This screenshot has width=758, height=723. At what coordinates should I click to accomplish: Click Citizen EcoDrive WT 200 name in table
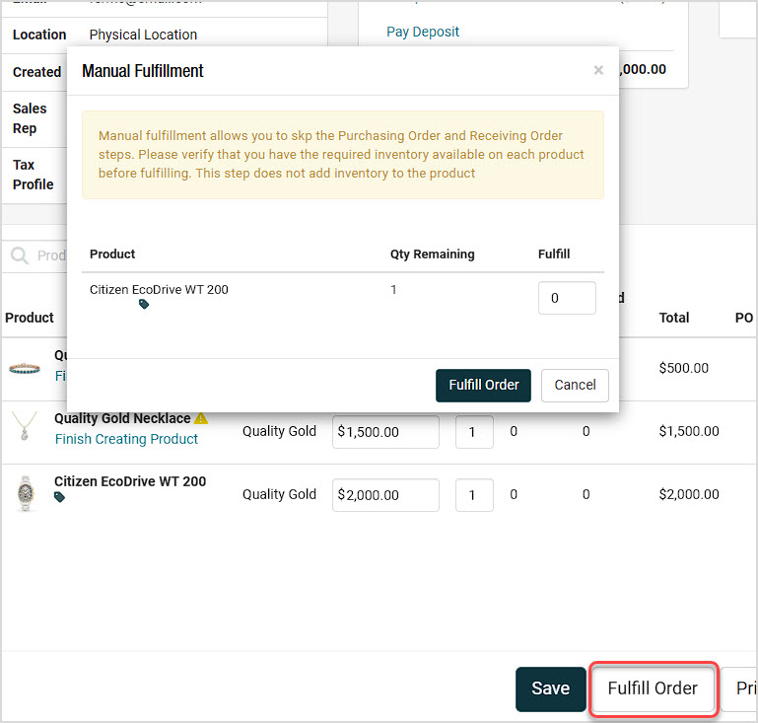coord(130,481)
